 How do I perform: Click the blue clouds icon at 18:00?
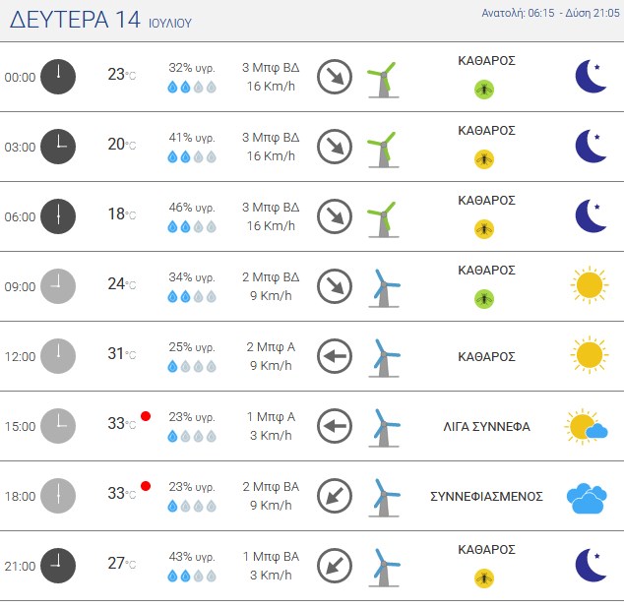(x=587, y=498)
